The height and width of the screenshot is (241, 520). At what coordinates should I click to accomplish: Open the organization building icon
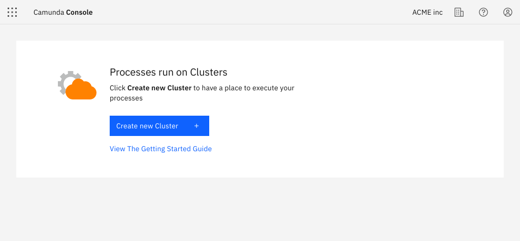click(x=459, y=12)
